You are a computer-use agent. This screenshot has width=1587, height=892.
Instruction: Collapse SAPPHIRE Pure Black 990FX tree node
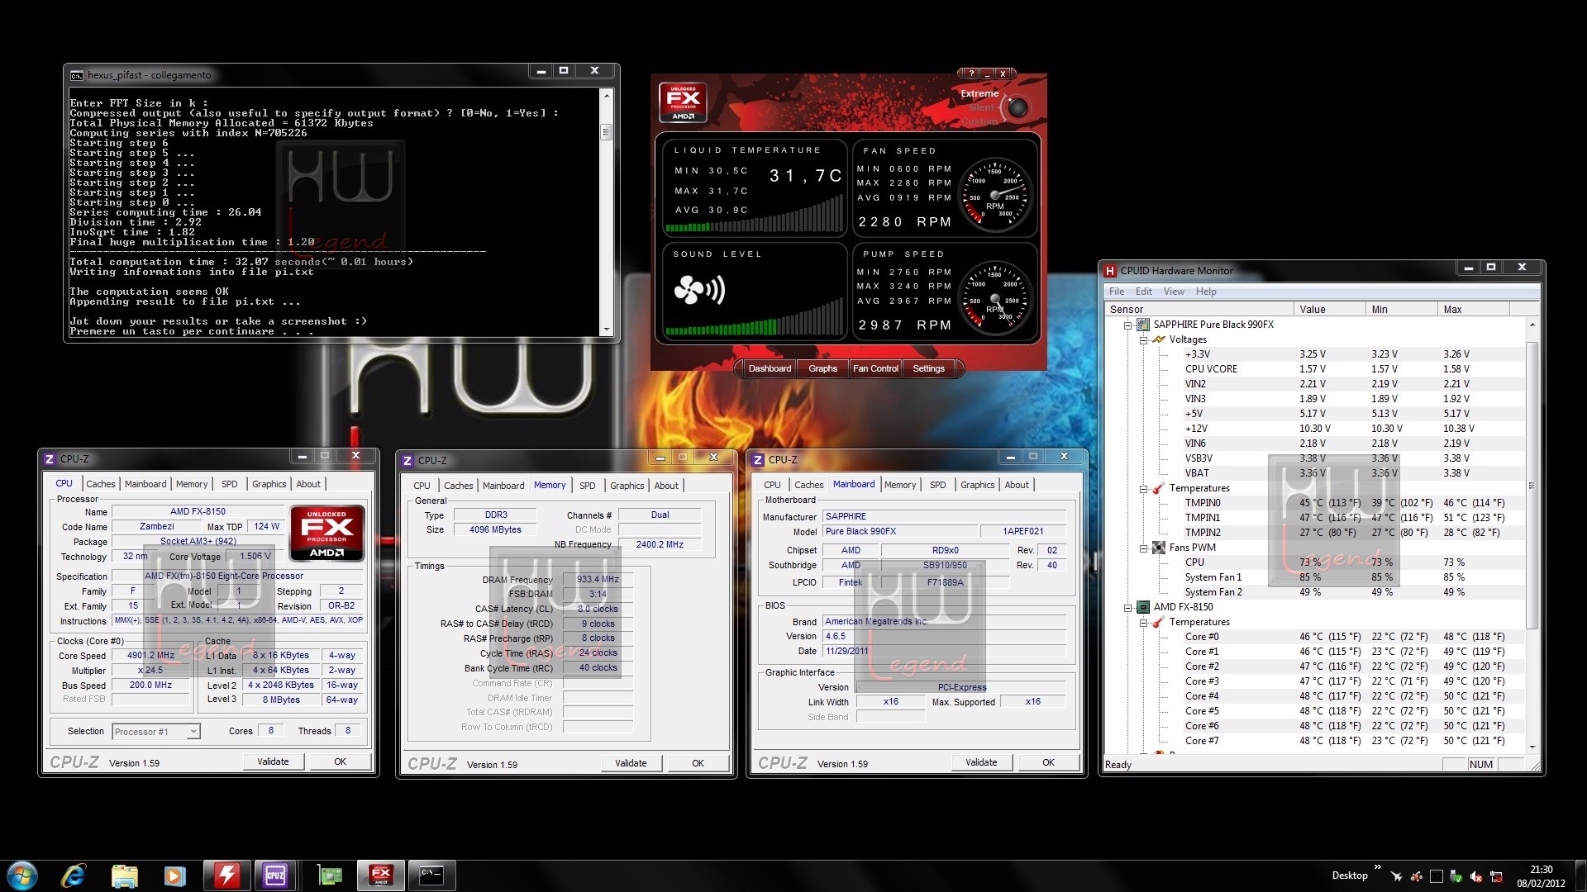coord(1127,325)
